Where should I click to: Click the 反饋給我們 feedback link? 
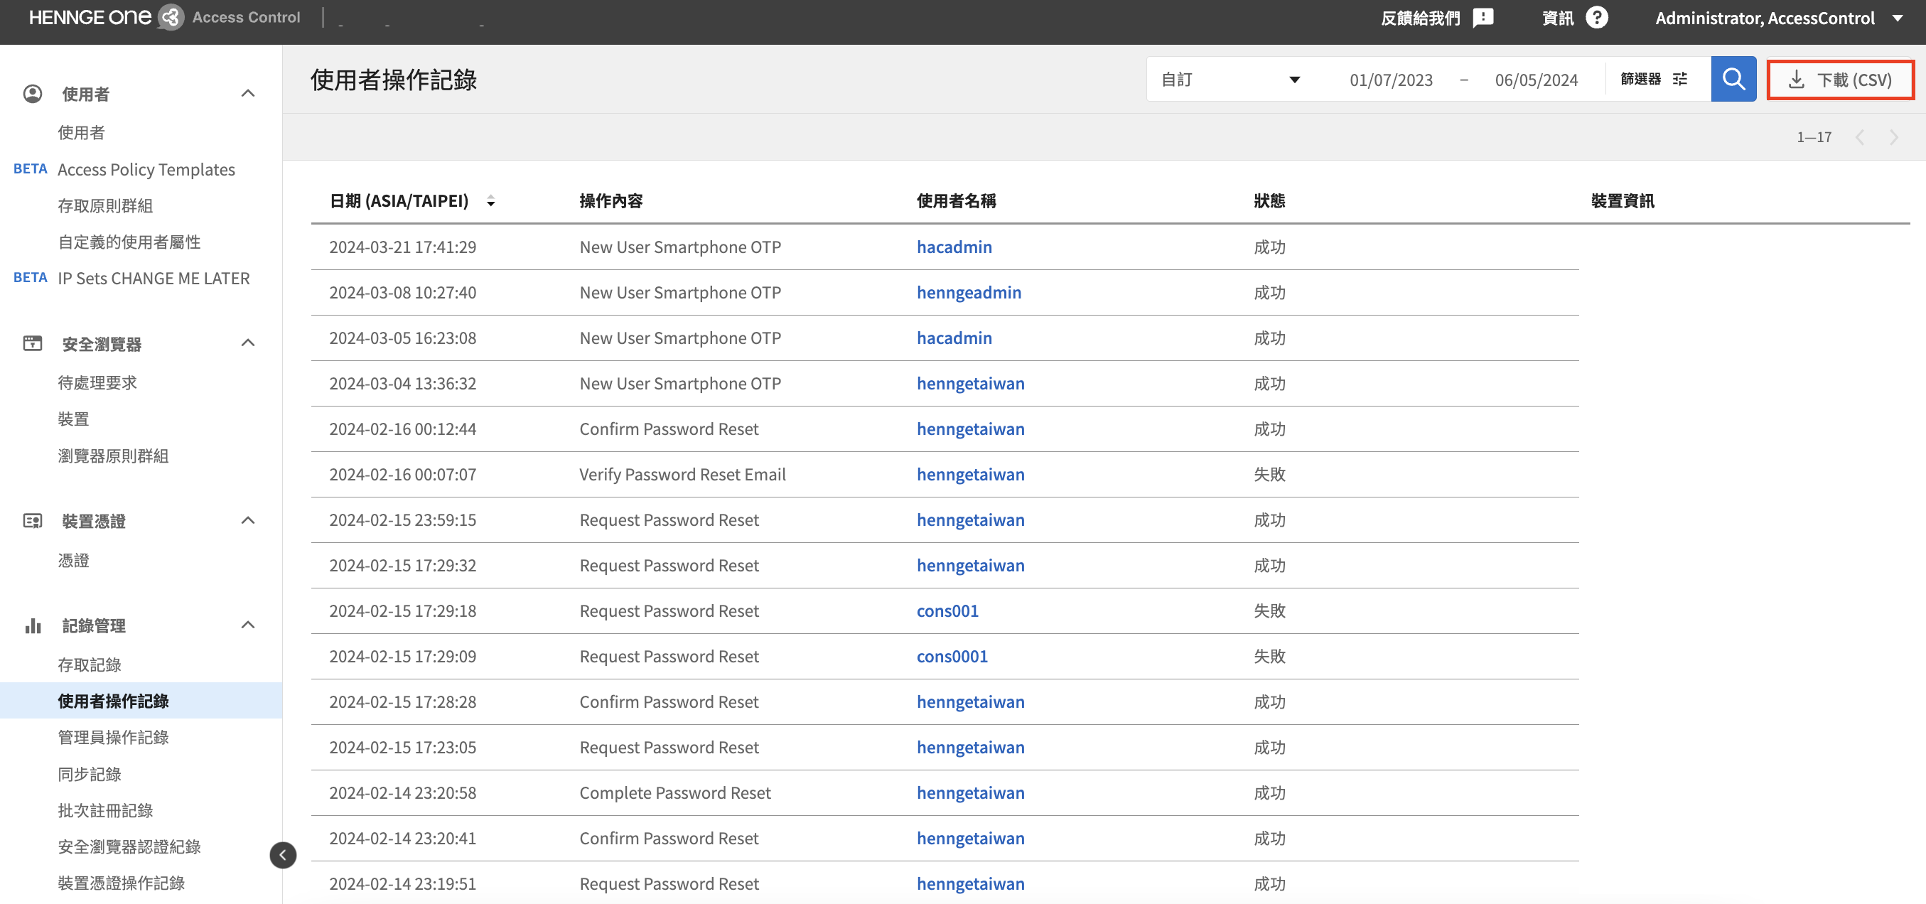1420,18
